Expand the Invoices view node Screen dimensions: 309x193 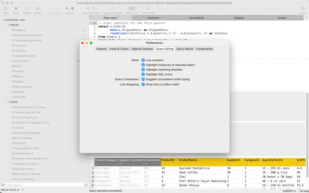pos(13,128)
